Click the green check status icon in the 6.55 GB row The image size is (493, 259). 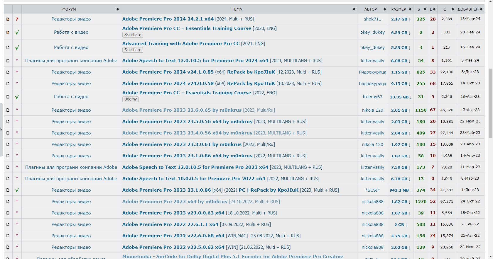point(17,33)
